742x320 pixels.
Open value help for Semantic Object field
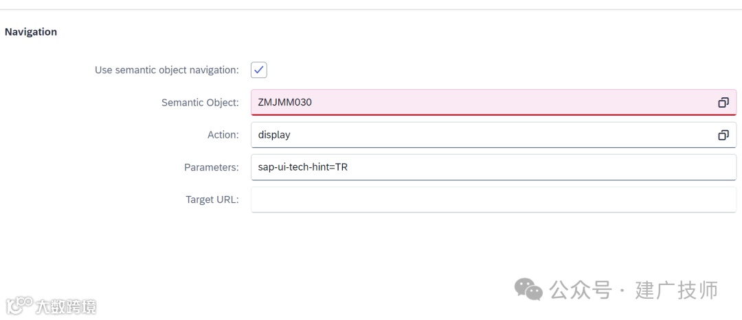(723, 103)
